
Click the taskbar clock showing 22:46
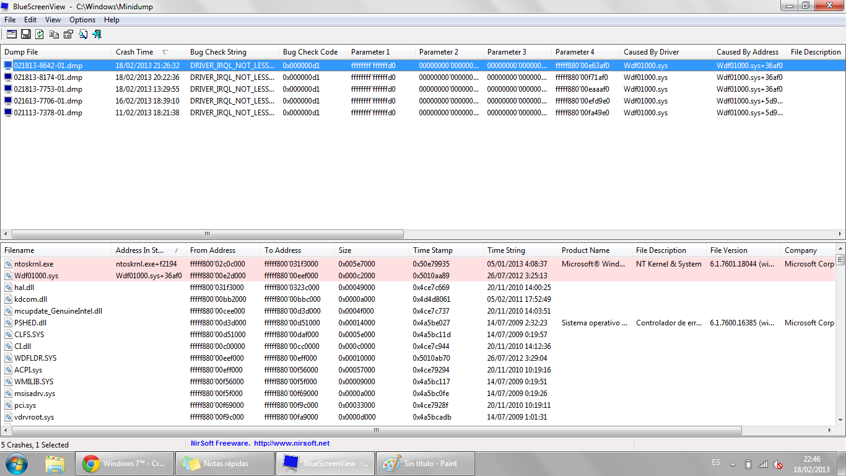[x=812, y=464]
